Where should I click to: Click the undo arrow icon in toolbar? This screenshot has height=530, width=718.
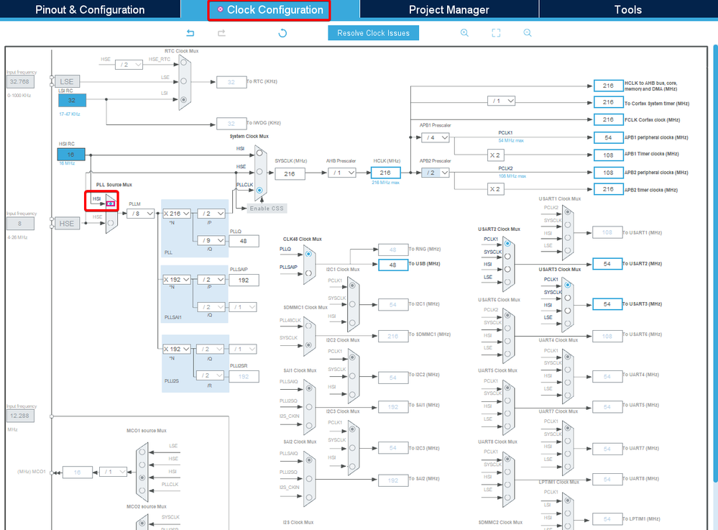tap(190, 33)
